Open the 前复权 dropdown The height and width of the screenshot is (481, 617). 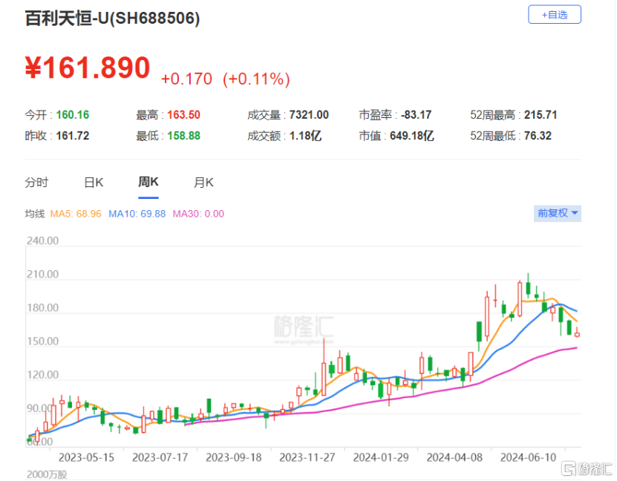[557, 213]
